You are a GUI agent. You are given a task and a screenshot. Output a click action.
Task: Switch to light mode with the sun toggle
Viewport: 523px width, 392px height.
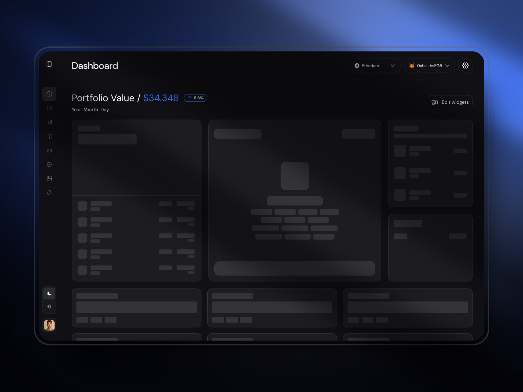coord(49,307)
